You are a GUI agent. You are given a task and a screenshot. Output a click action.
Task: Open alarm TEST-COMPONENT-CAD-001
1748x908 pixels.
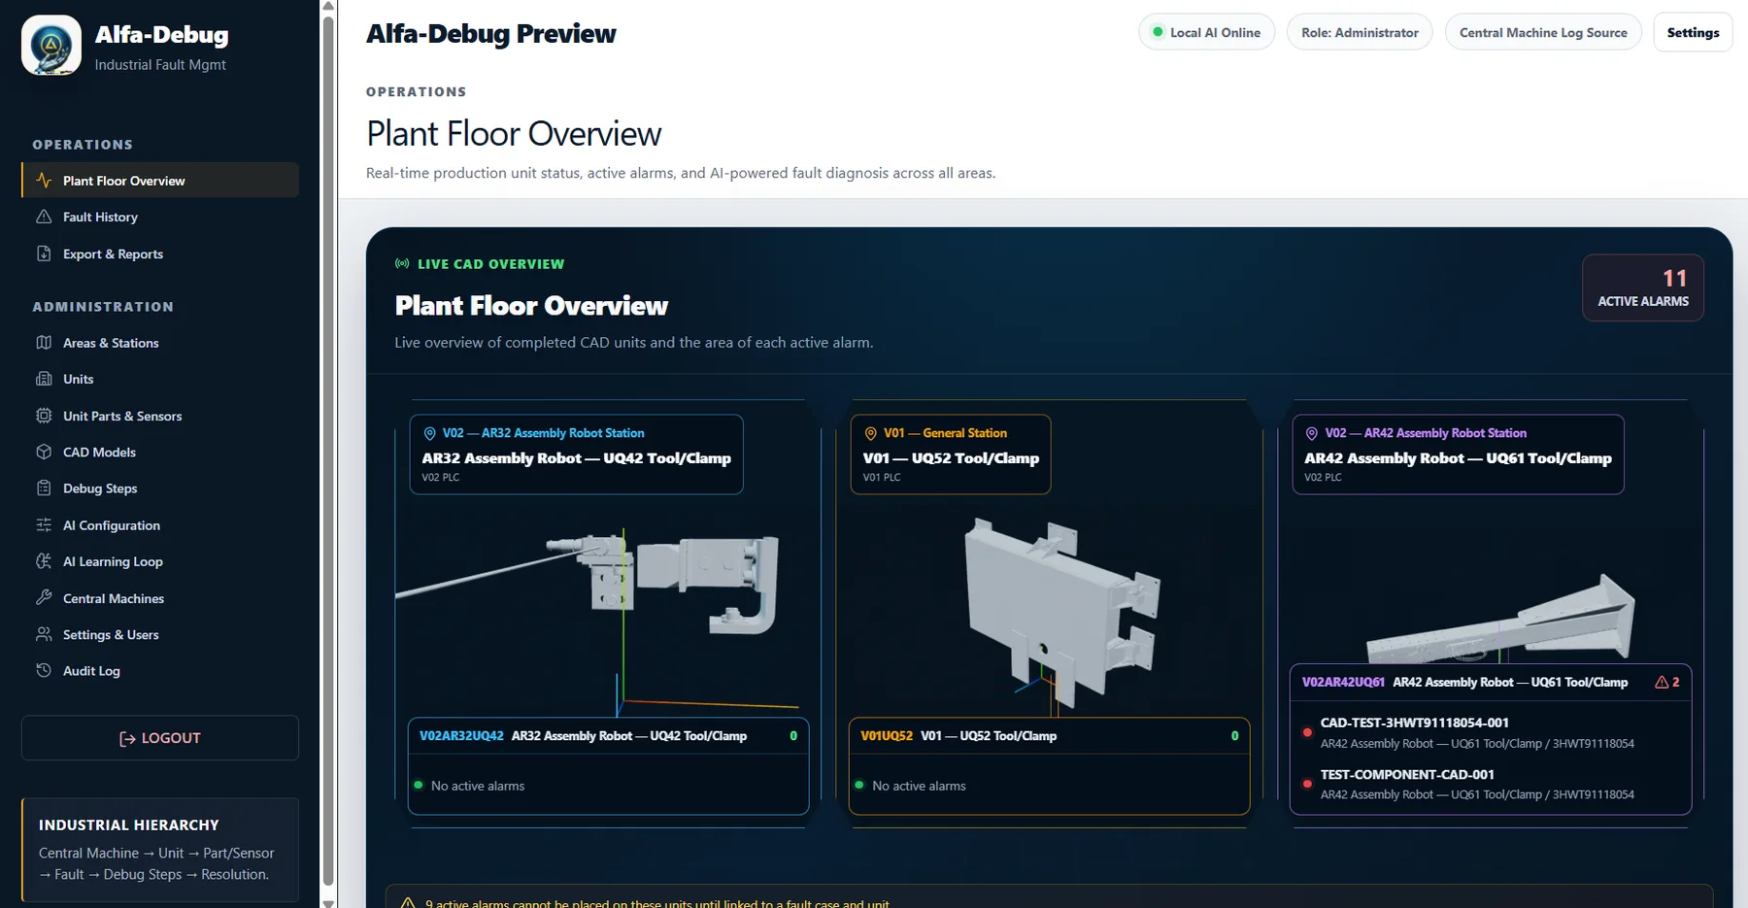1491,784
